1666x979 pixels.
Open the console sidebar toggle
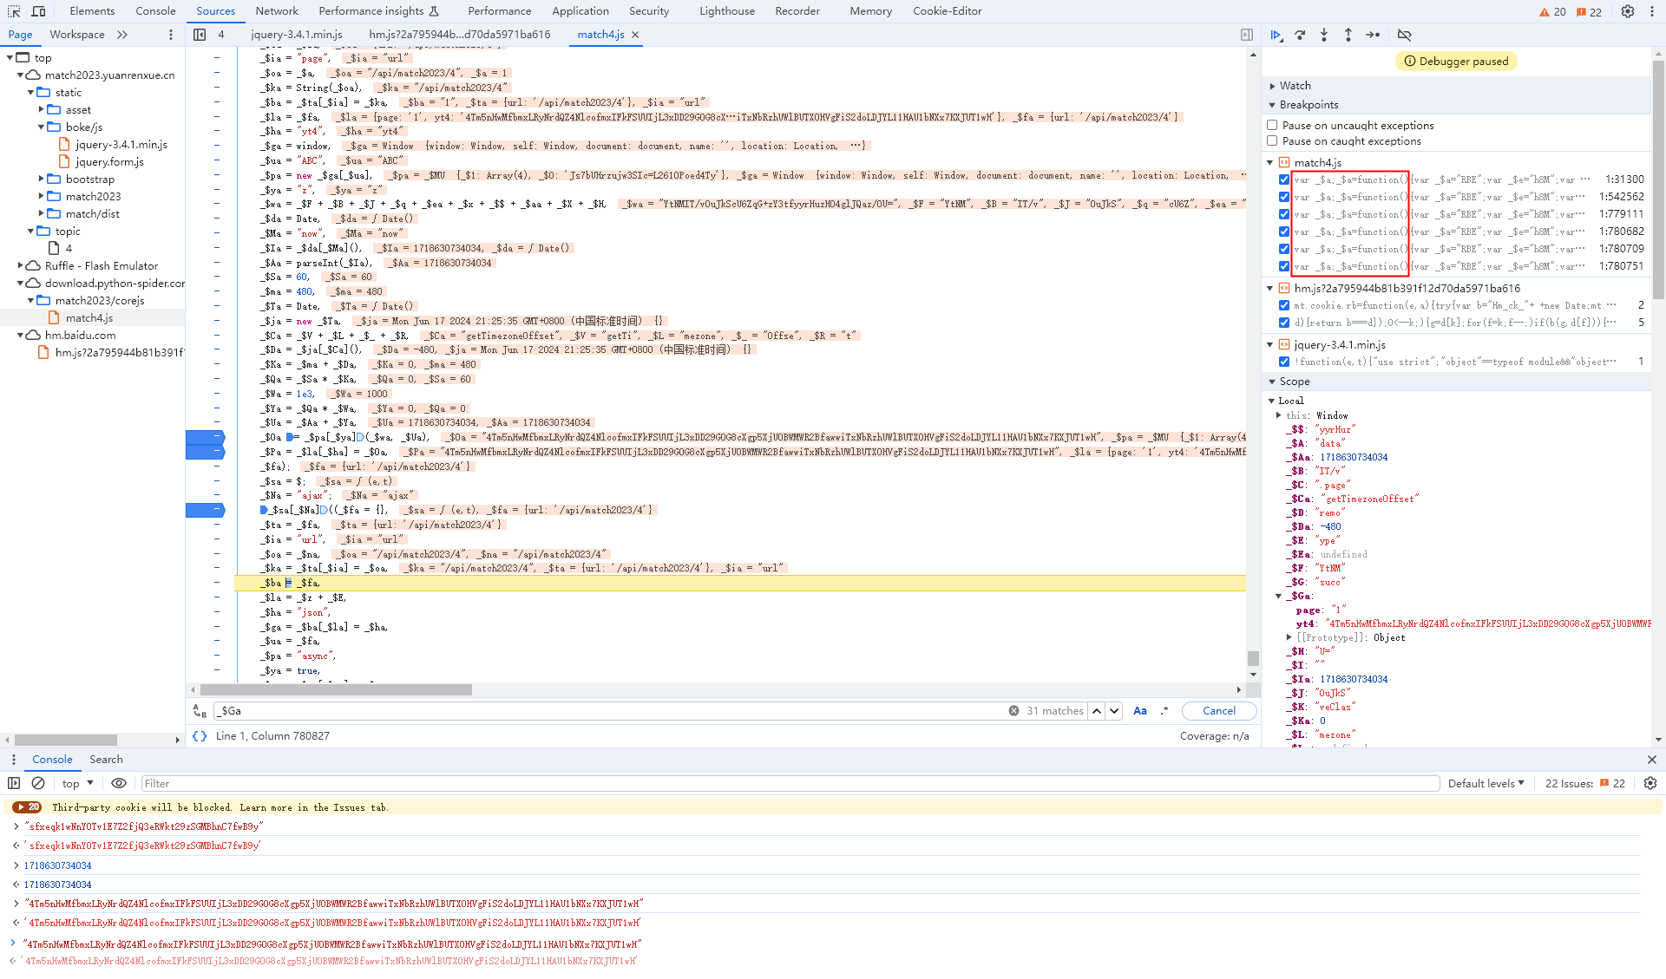click(14, 783)
